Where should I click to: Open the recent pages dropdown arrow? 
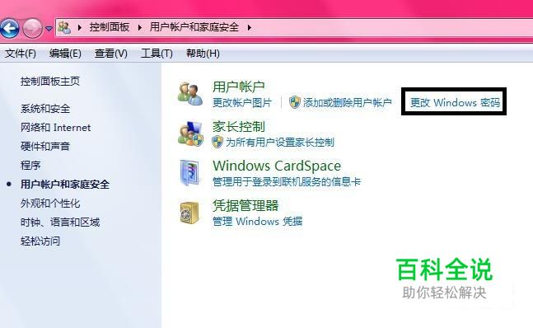coord(49,29)
